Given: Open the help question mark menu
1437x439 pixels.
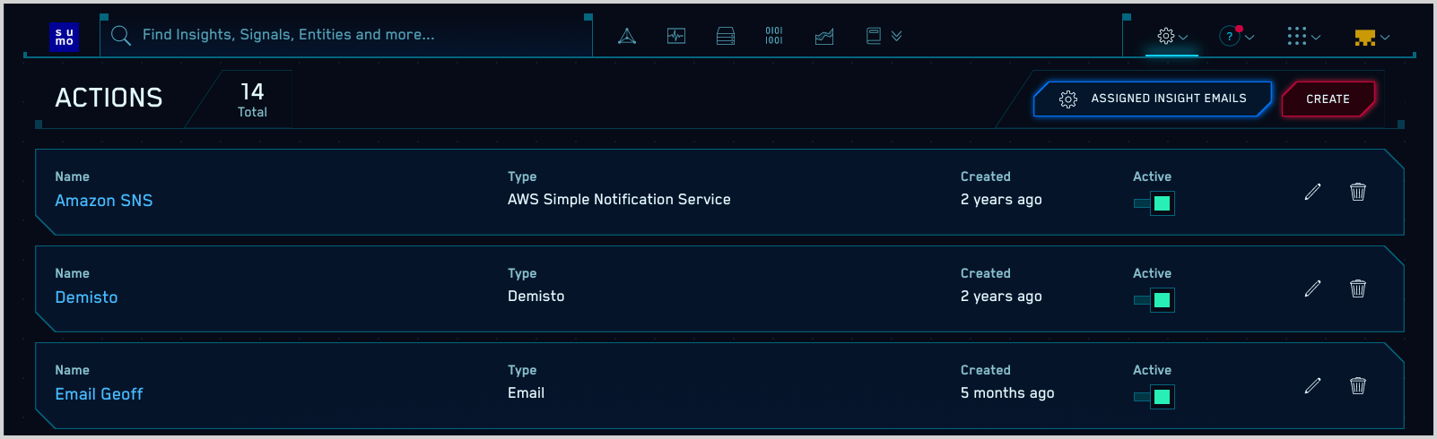Looking at the screenshot, I should [1236, 36].
